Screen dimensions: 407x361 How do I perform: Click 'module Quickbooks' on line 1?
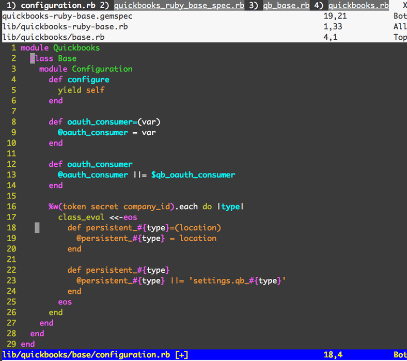60,48
